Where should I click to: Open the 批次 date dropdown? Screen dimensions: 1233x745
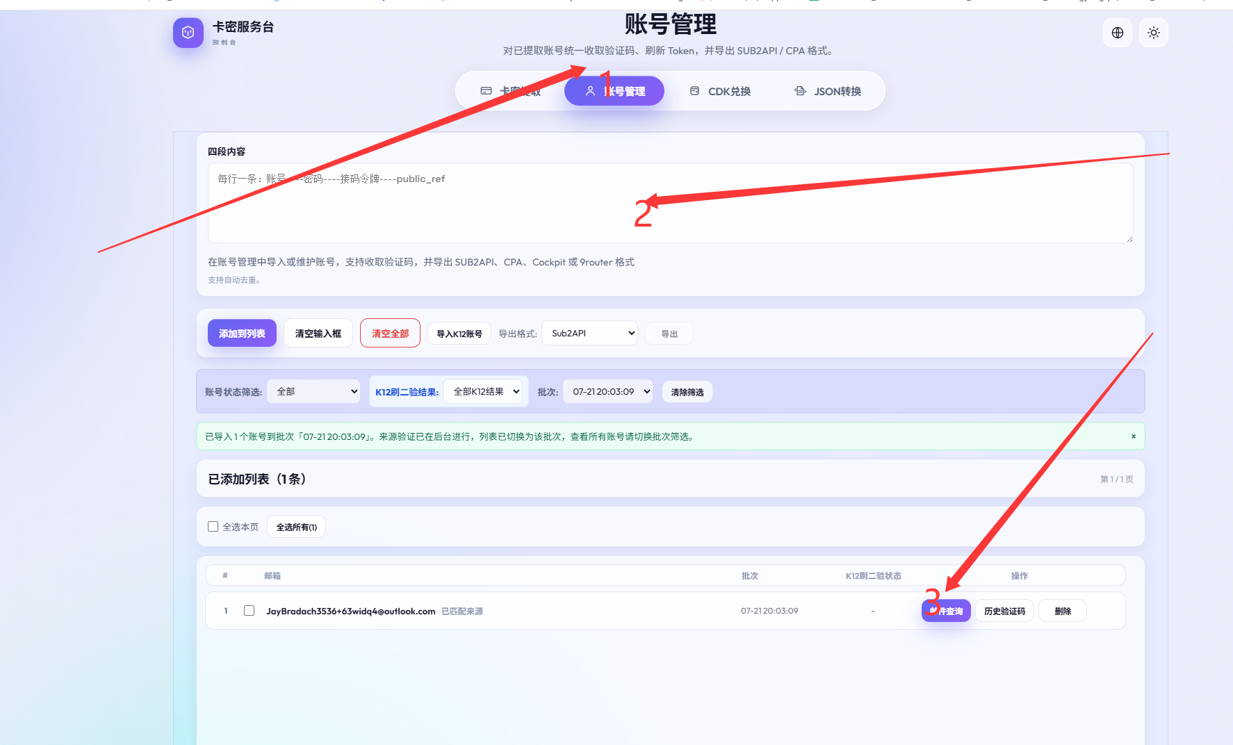[x=607, y=392]
